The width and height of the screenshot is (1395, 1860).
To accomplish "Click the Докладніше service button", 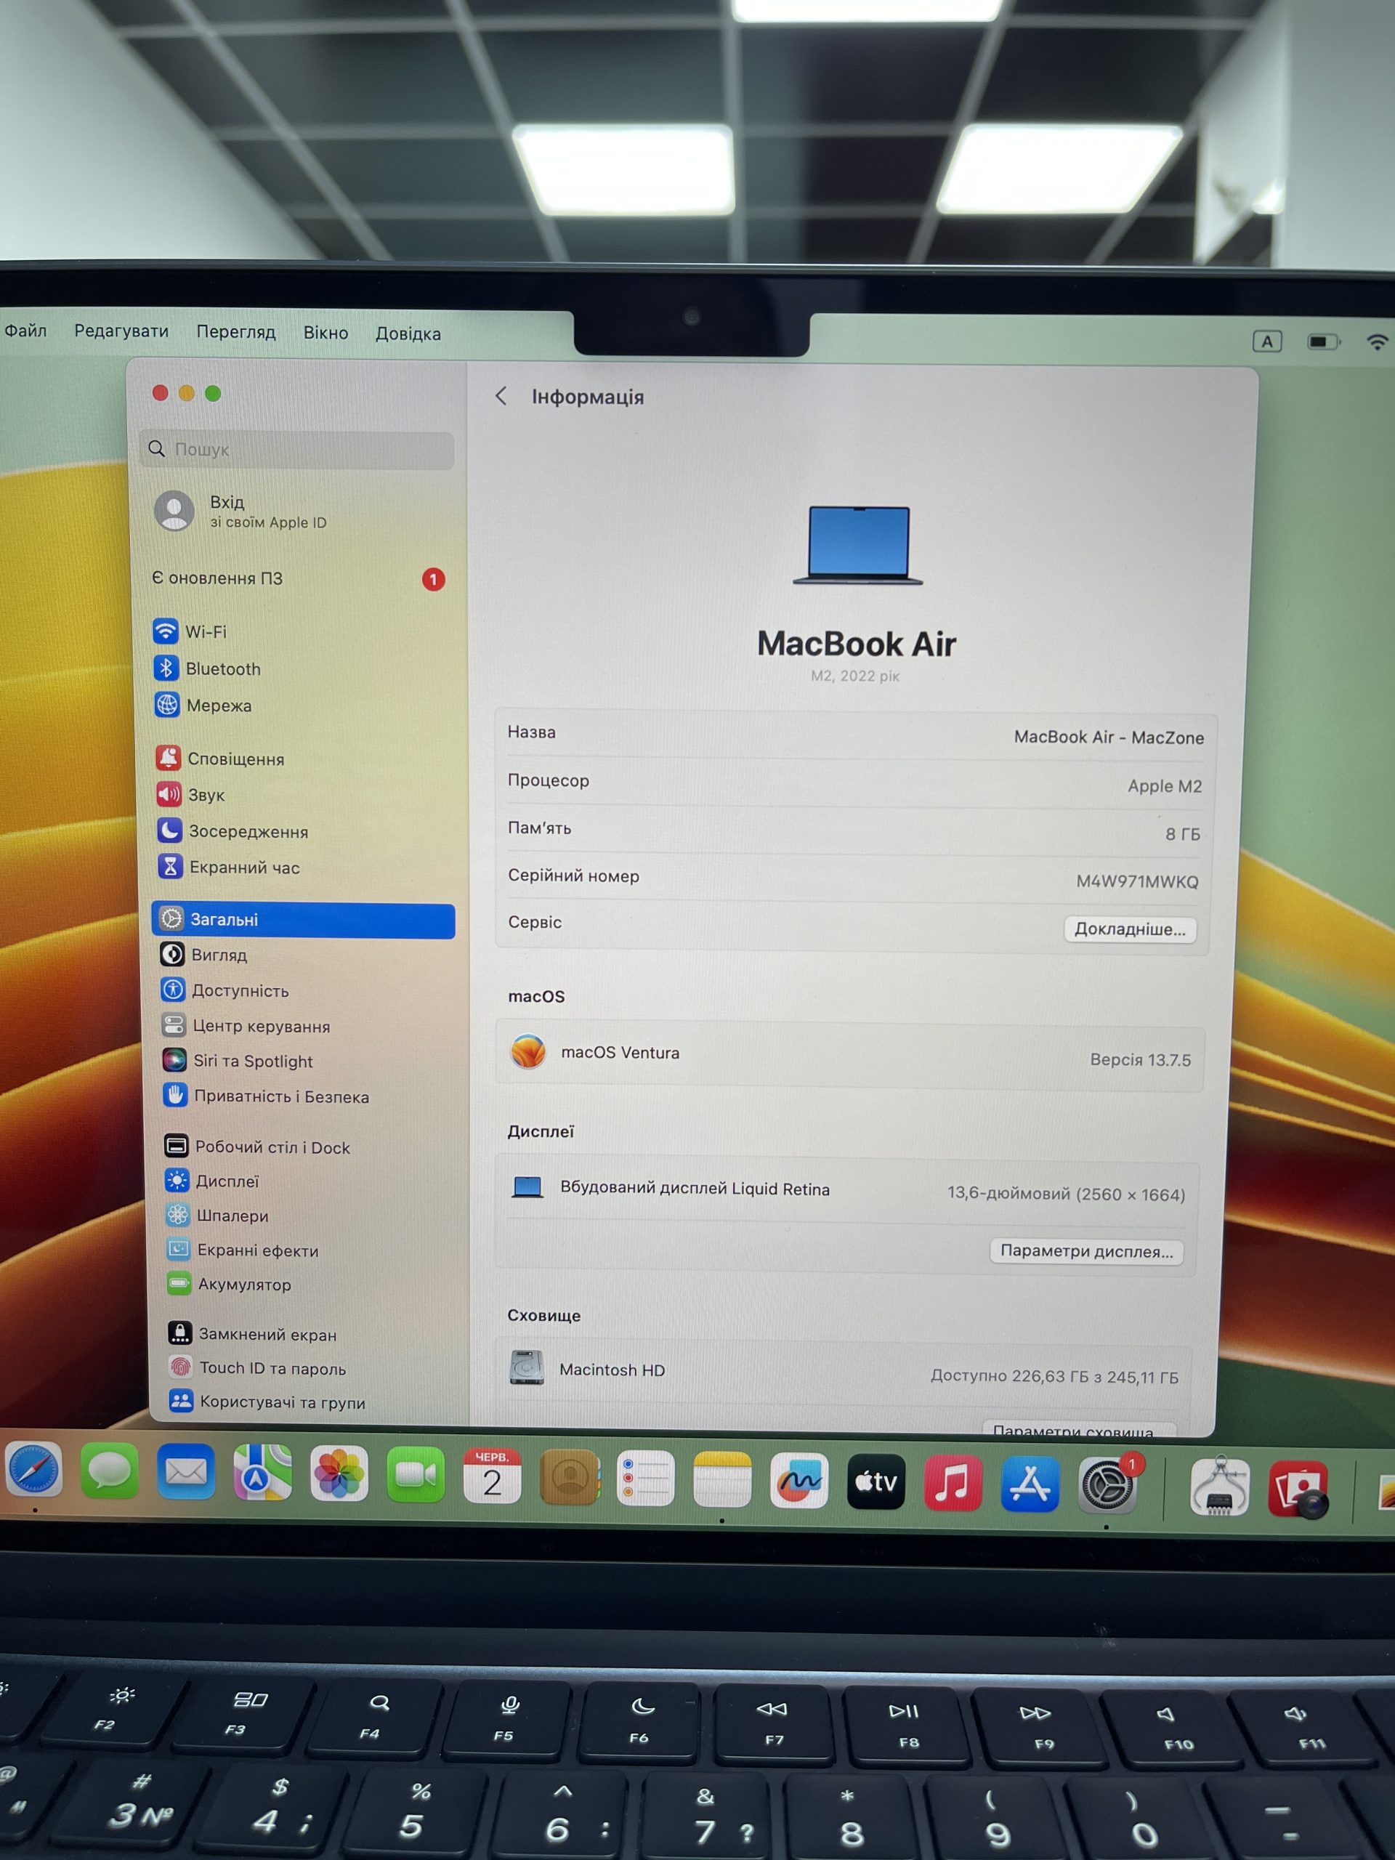I will click(1130, 929).
